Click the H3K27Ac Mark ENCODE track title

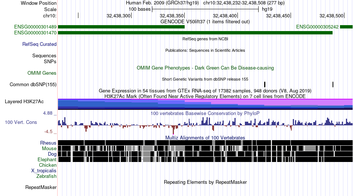[205, 96]
